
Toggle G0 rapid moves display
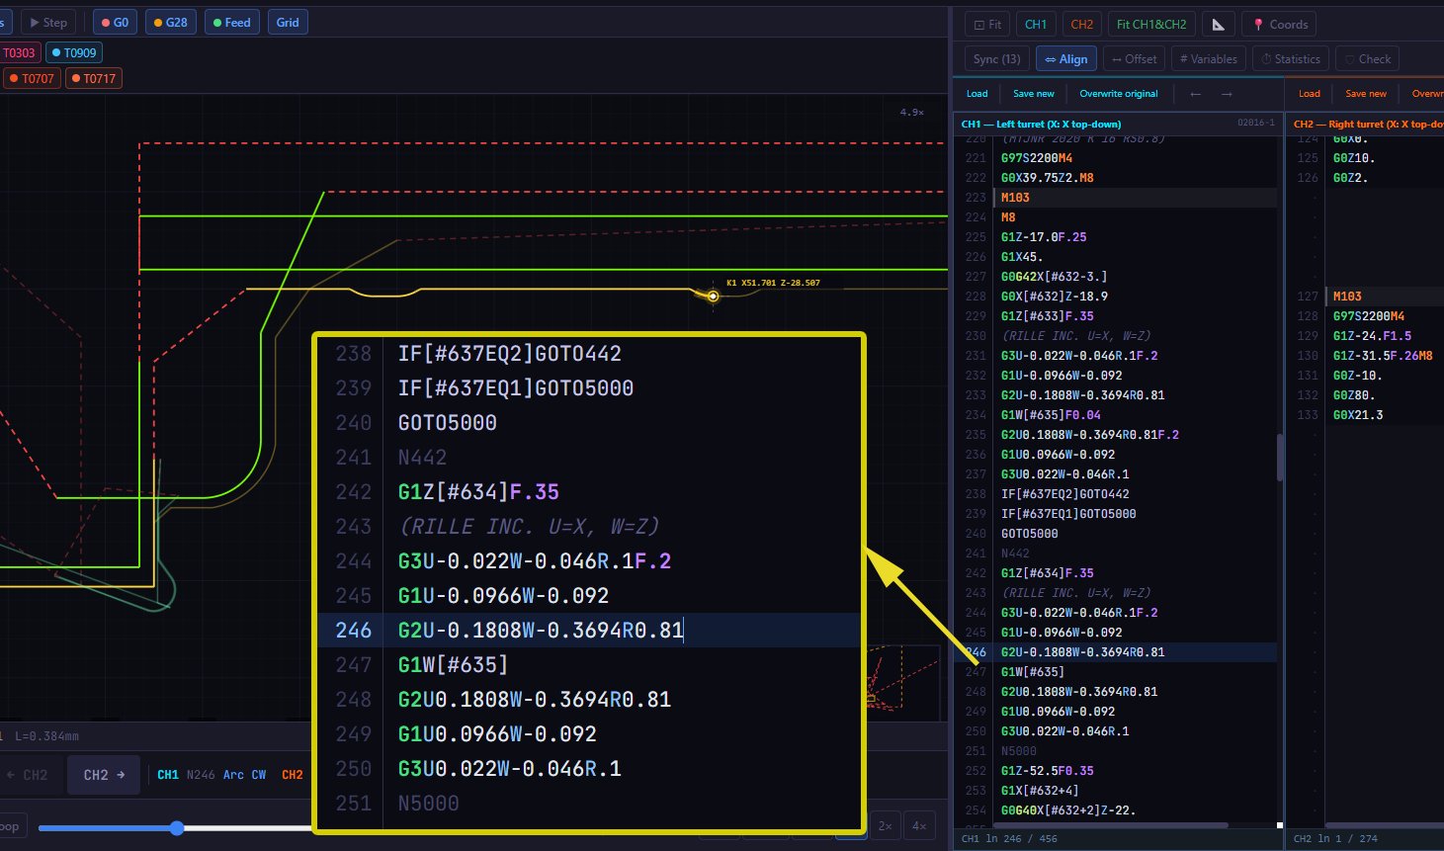coord(115,23)
